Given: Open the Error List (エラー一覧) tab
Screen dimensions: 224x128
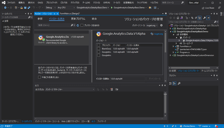Looking at the screenshot, I should [85, 121].
